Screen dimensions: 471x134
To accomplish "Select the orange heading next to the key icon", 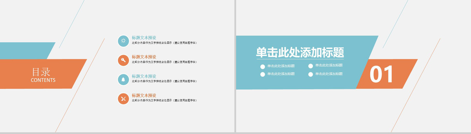I will pyautogui.click(x=144, y=57).
